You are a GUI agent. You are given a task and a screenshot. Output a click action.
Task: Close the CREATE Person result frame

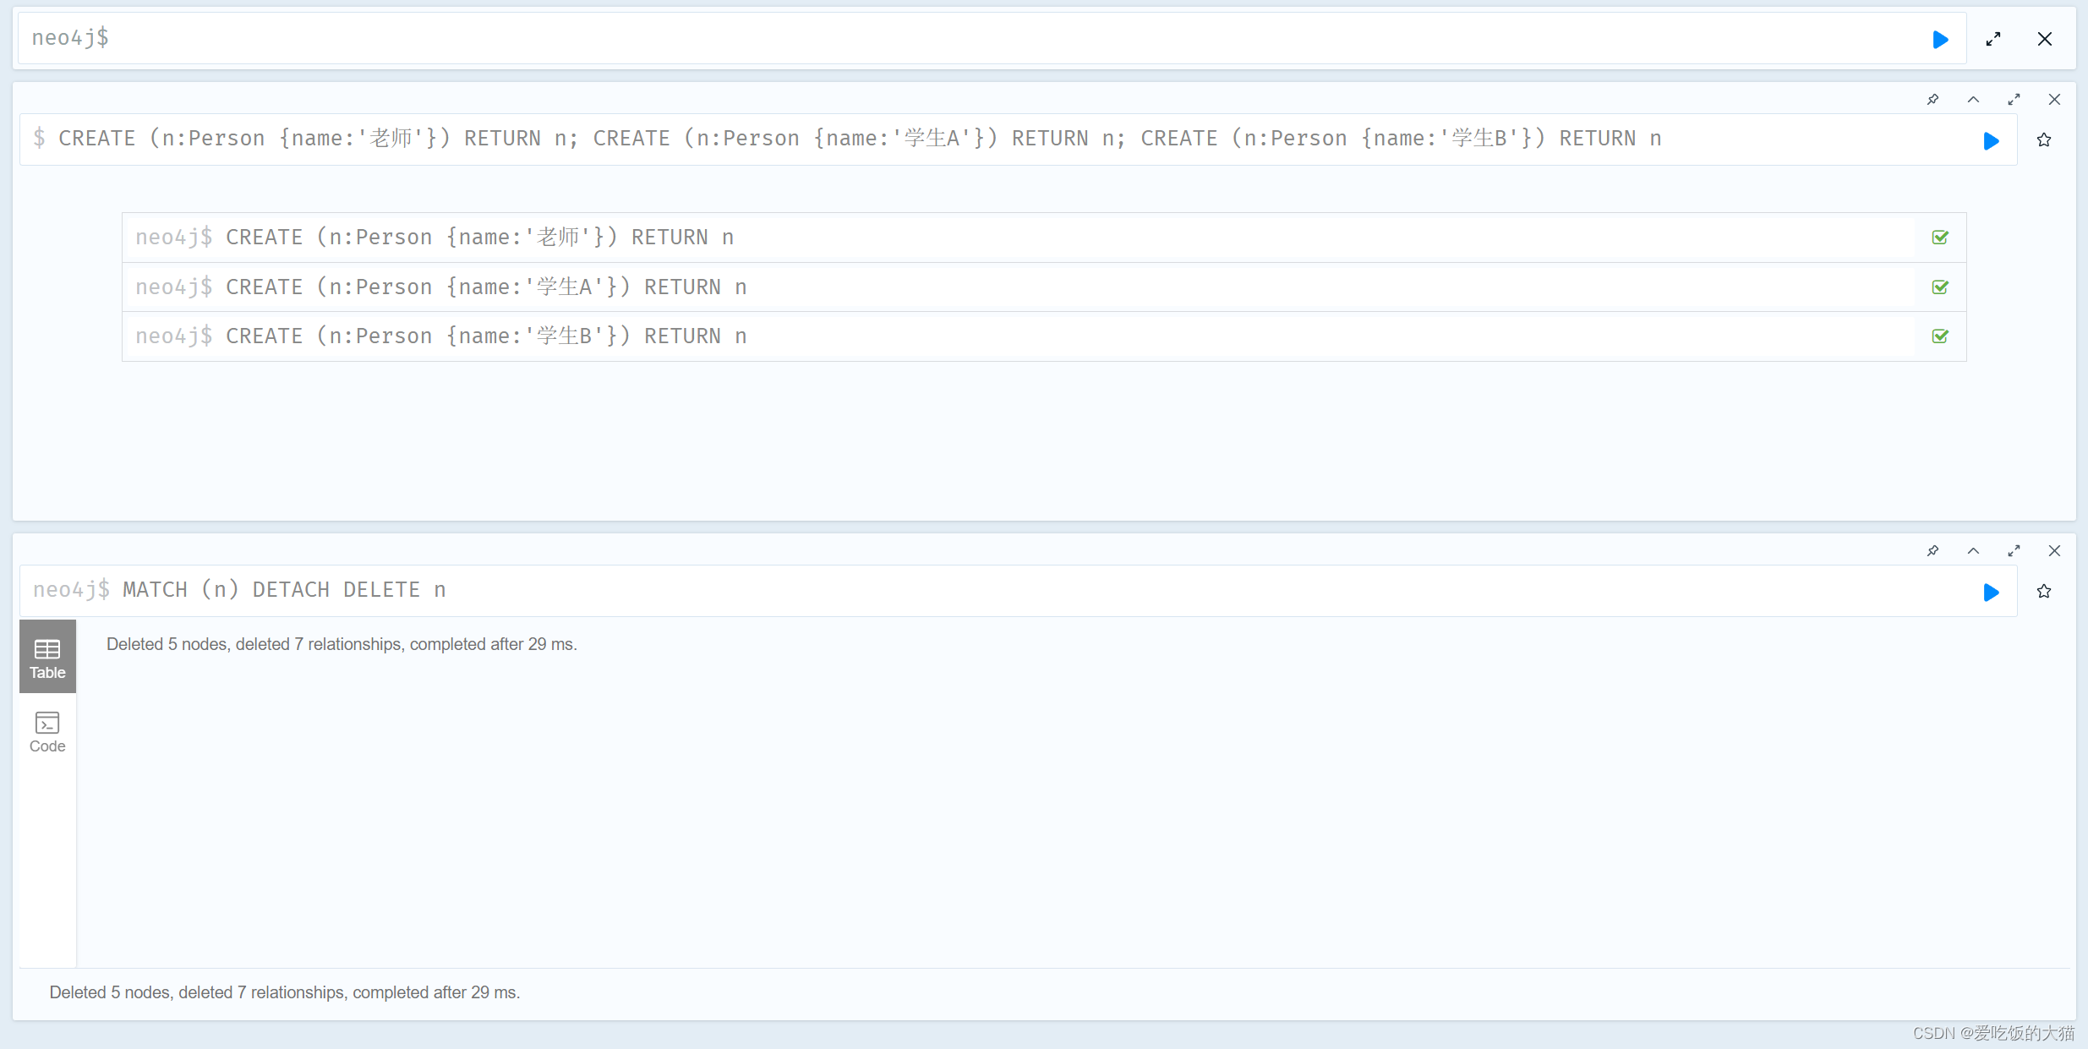(2054, 100)
